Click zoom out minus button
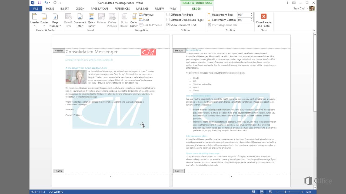The height and width of the screenshot is (194, 346). click(x=277, y=192)
